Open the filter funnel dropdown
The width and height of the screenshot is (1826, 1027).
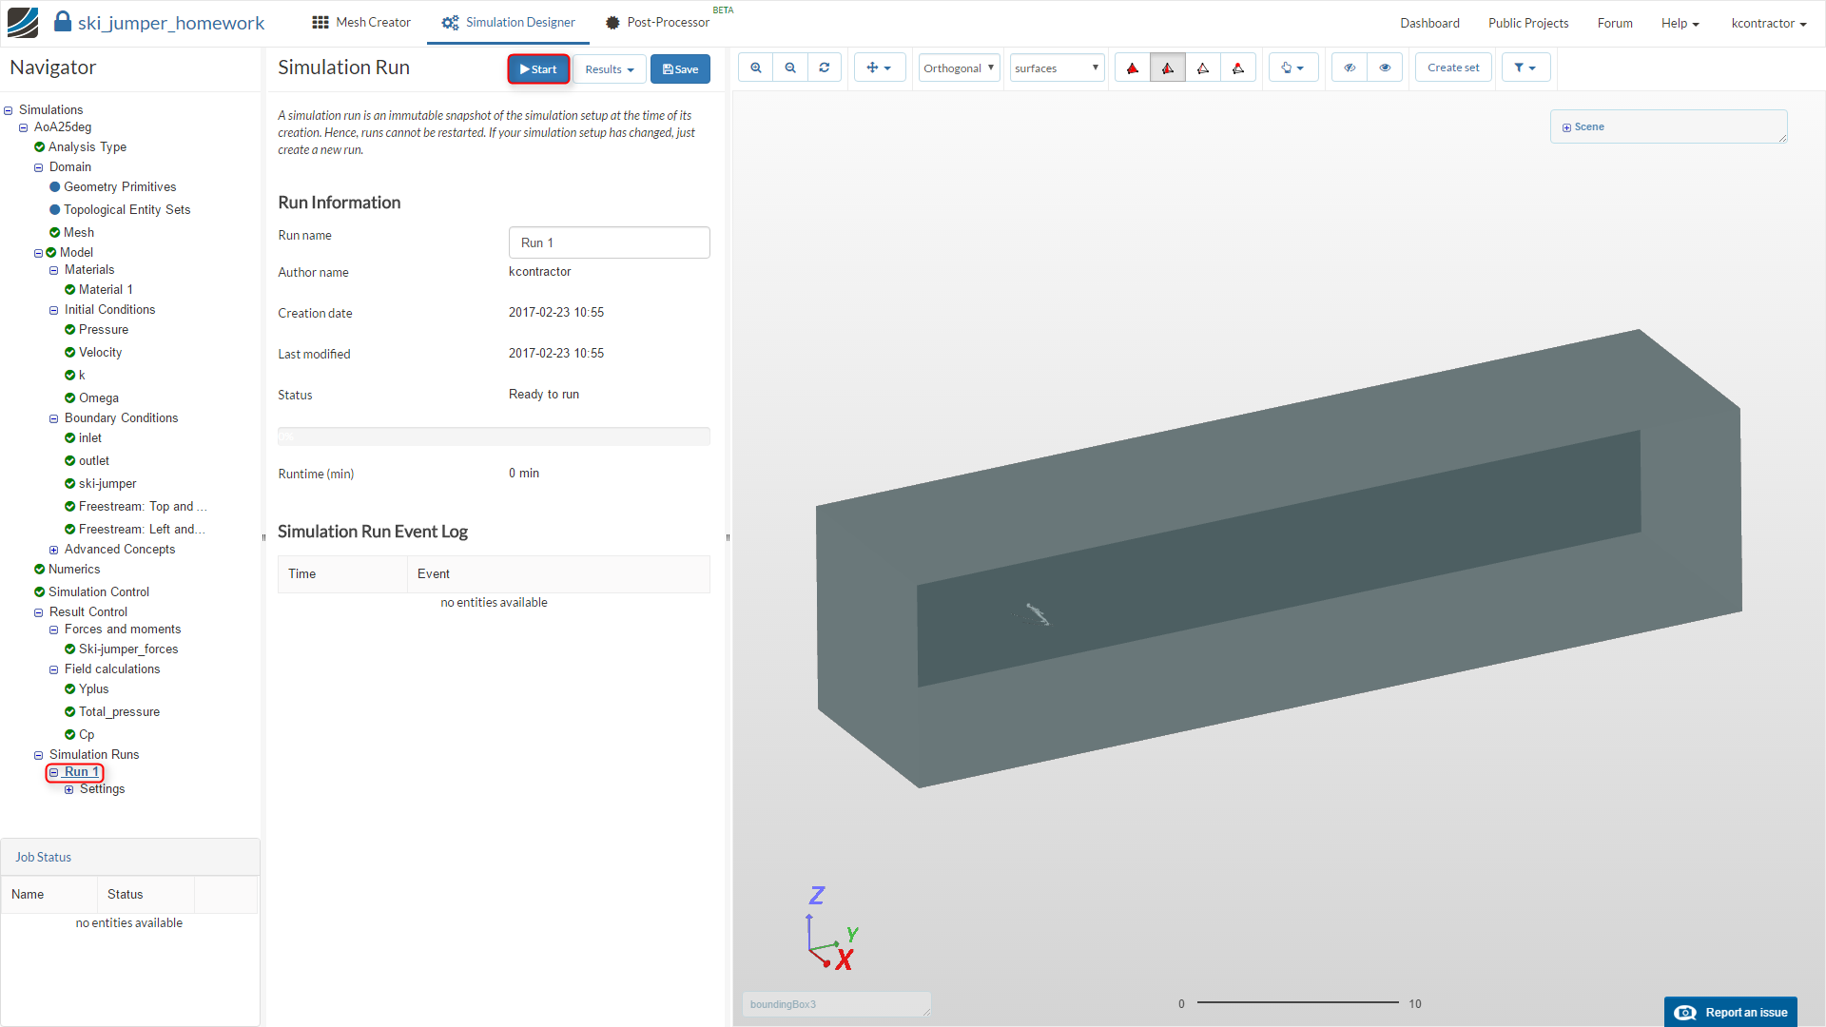1525,68
